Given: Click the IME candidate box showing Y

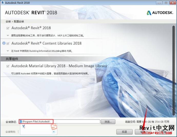Looking at the screenshot, I should click(x=38, y=129).
